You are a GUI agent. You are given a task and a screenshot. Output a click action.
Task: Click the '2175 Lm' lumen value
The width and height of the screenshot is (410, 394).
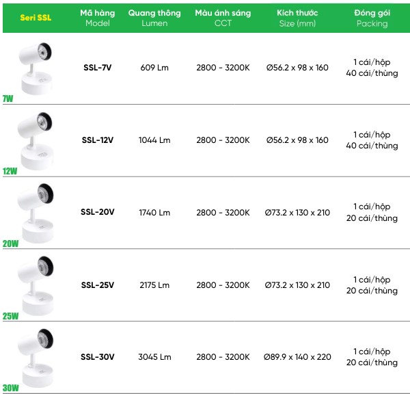[x=154, y=285]
